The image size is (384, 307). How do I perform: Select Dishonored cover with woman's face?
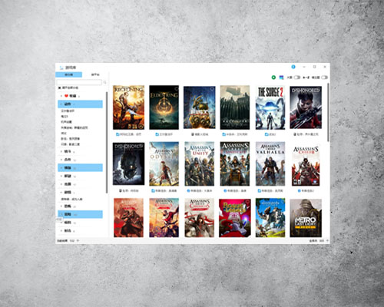(306, 107)
